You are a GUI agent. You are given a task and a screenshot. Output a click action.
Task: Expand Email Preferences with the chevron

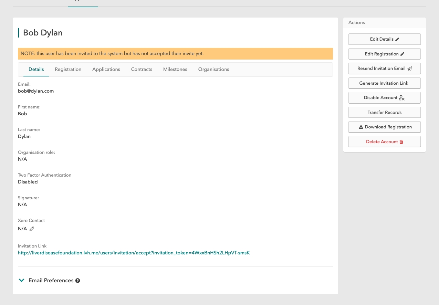coord(22,281)
